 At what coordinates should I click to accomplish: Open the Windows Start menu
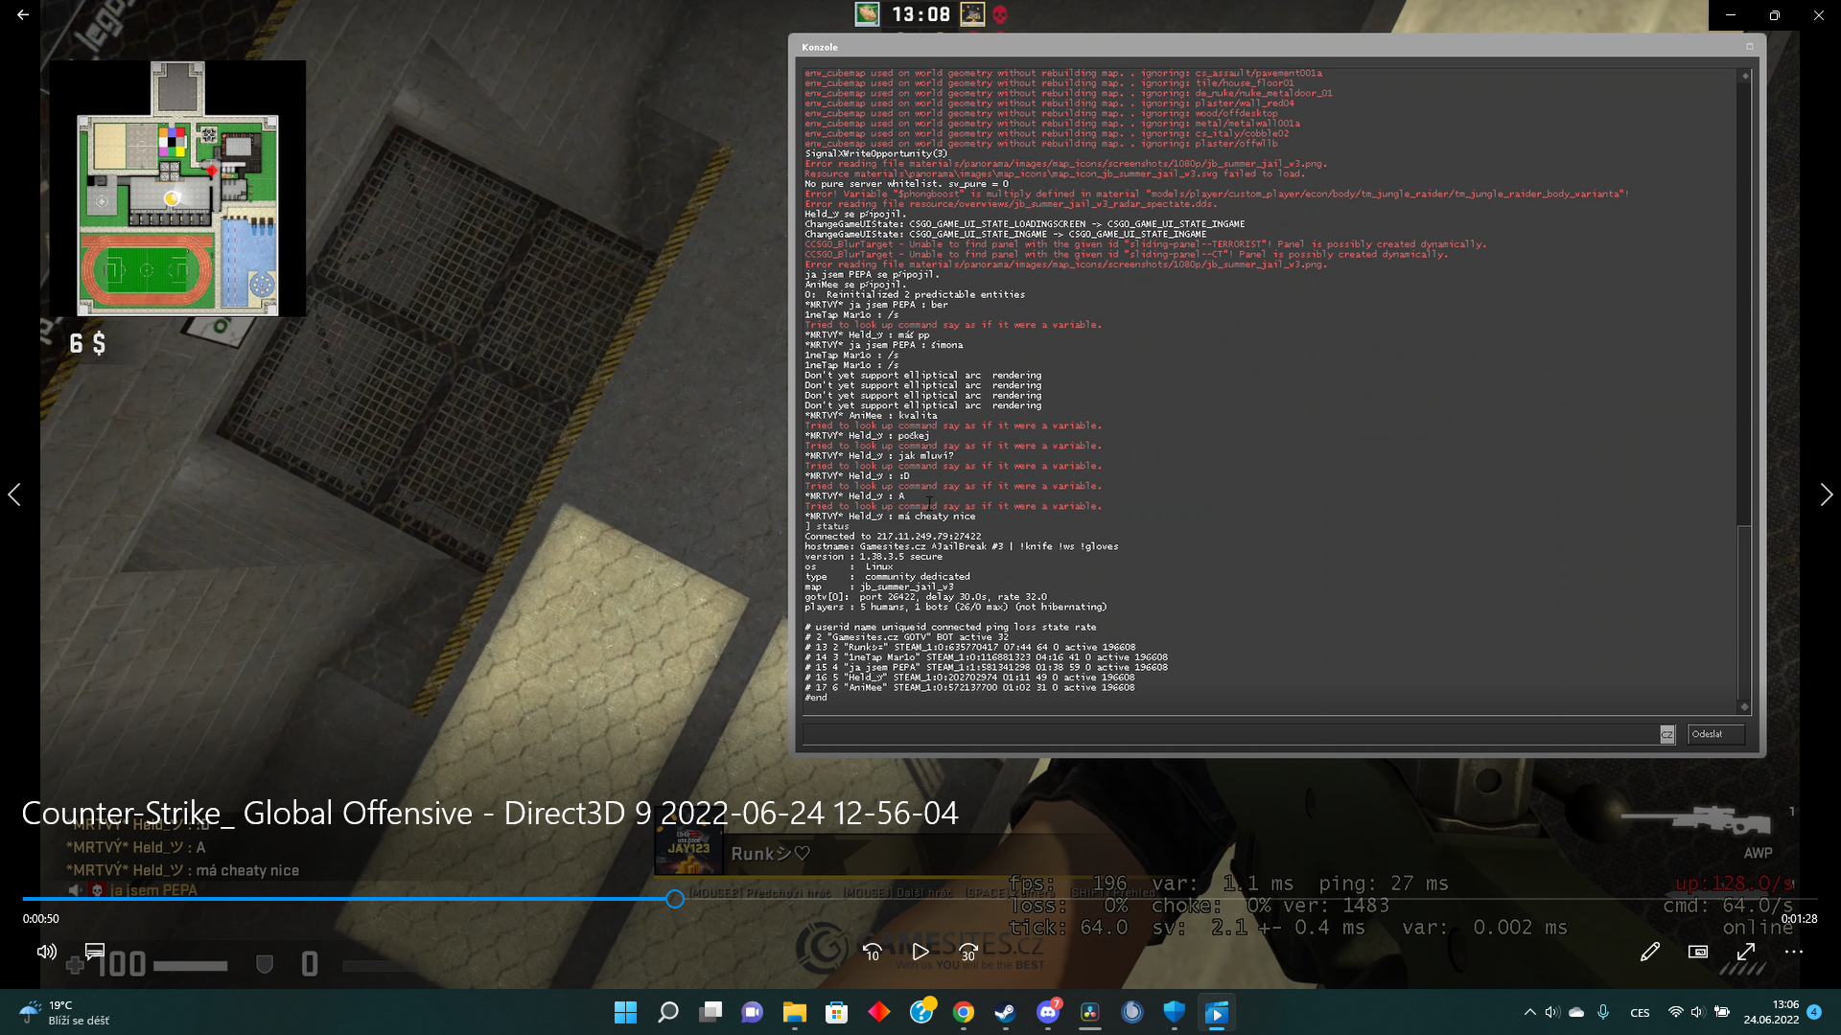click(x=625, y=1012)
